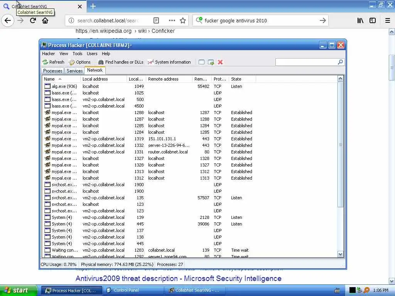Click the orange magnifier tray icon
Screen dimensions: 395x296
point(367,290)
